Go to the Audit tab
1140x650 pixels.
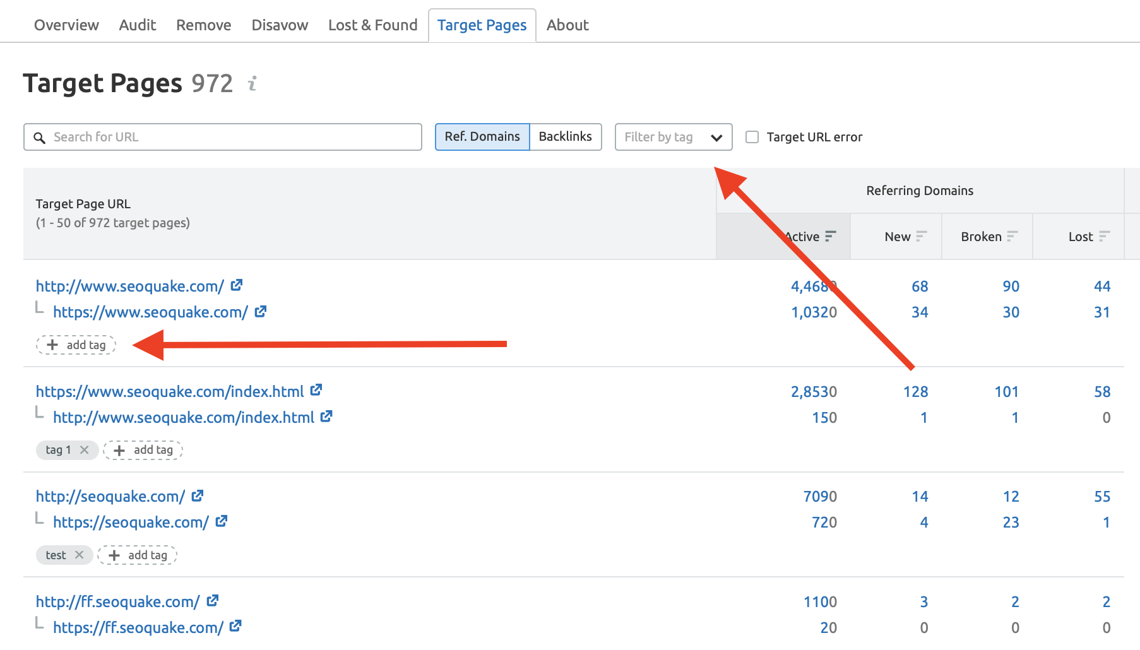138,25
